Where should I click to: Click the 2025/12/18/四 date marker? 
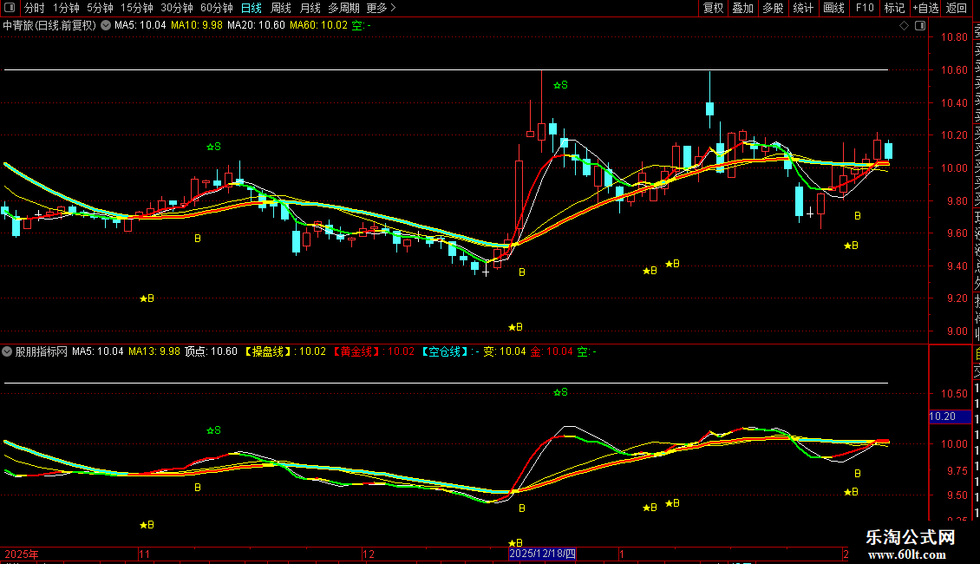click(543, 554)
